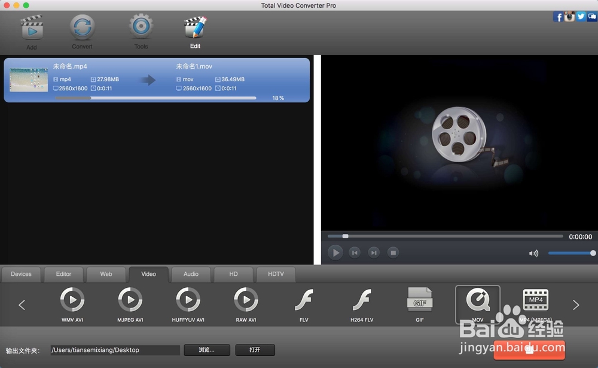
Task: Show more formats with right arrow
Action: tap(576, 305)
